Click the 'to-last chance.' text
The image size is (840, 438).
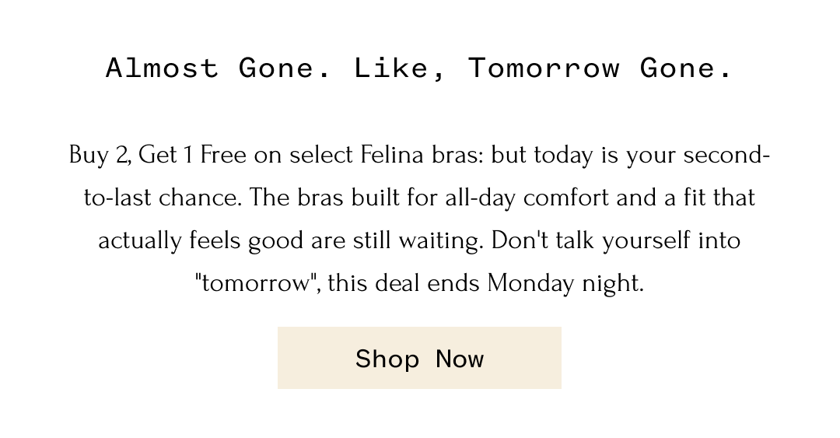(163, 198)
